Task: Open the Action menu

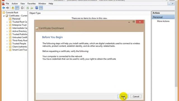Action: (x=15, y=4)
